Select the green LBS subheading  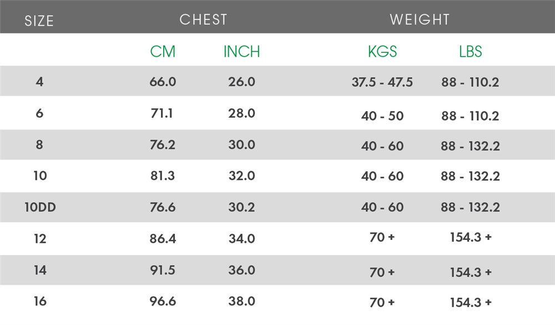point(471,52)
